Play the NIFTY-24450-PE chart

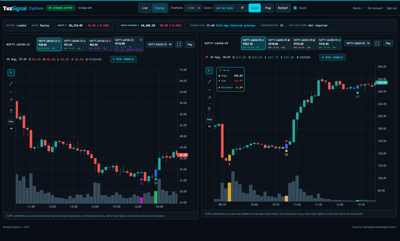[x=388, y=43]
